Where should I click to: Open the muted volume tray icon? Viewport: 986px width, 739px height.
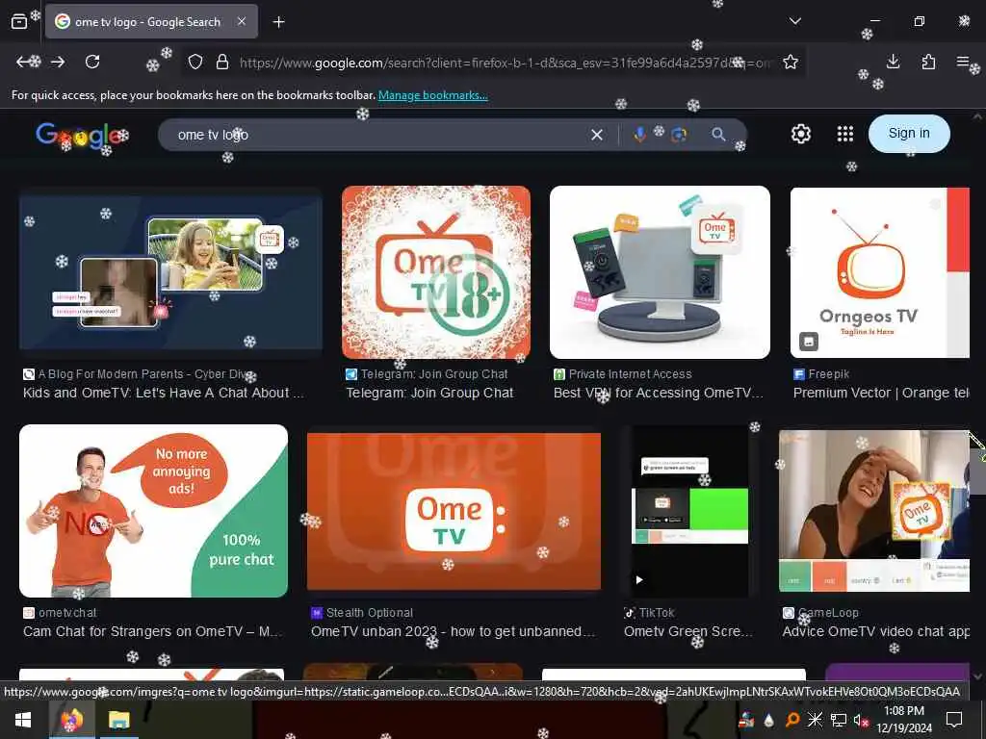point(861,720)
